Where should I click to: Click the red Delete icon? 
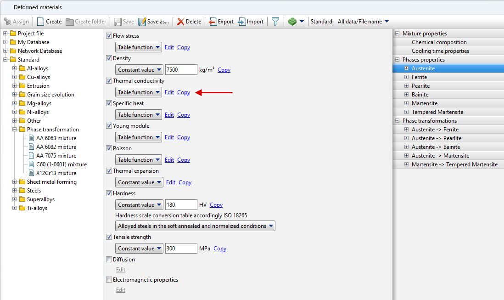coord(181,22)
